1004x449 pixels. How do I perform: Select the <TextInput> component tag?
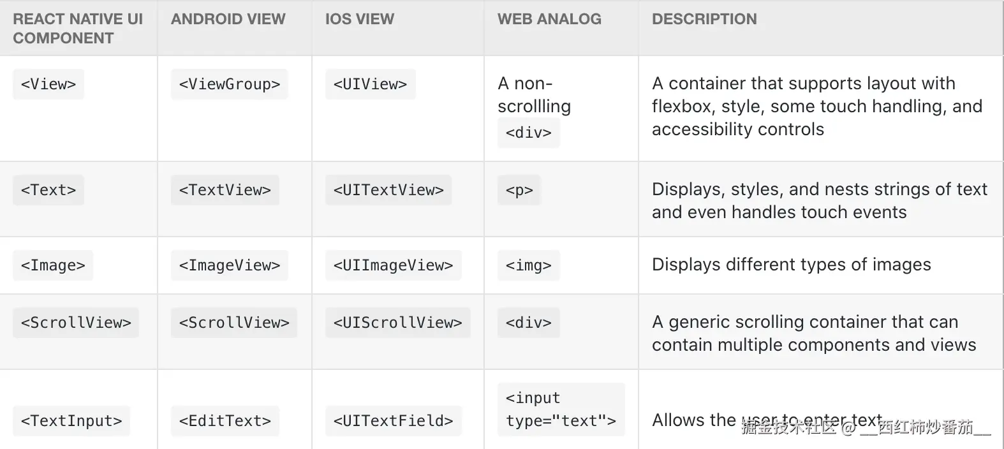point(71,421)
